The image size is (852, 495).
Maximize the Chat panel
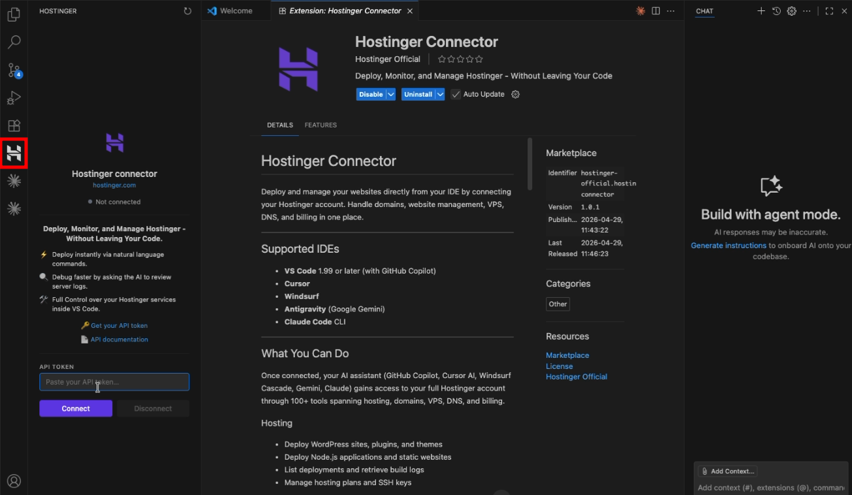point(829,11)
